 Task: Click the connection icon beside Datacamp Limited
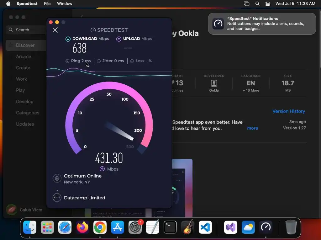click(57, 197)
